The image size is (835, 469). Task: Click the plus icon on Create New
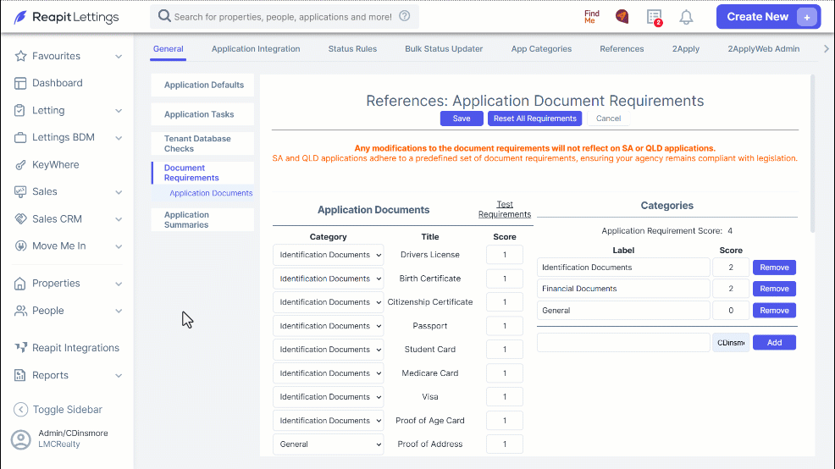[807, 17]
